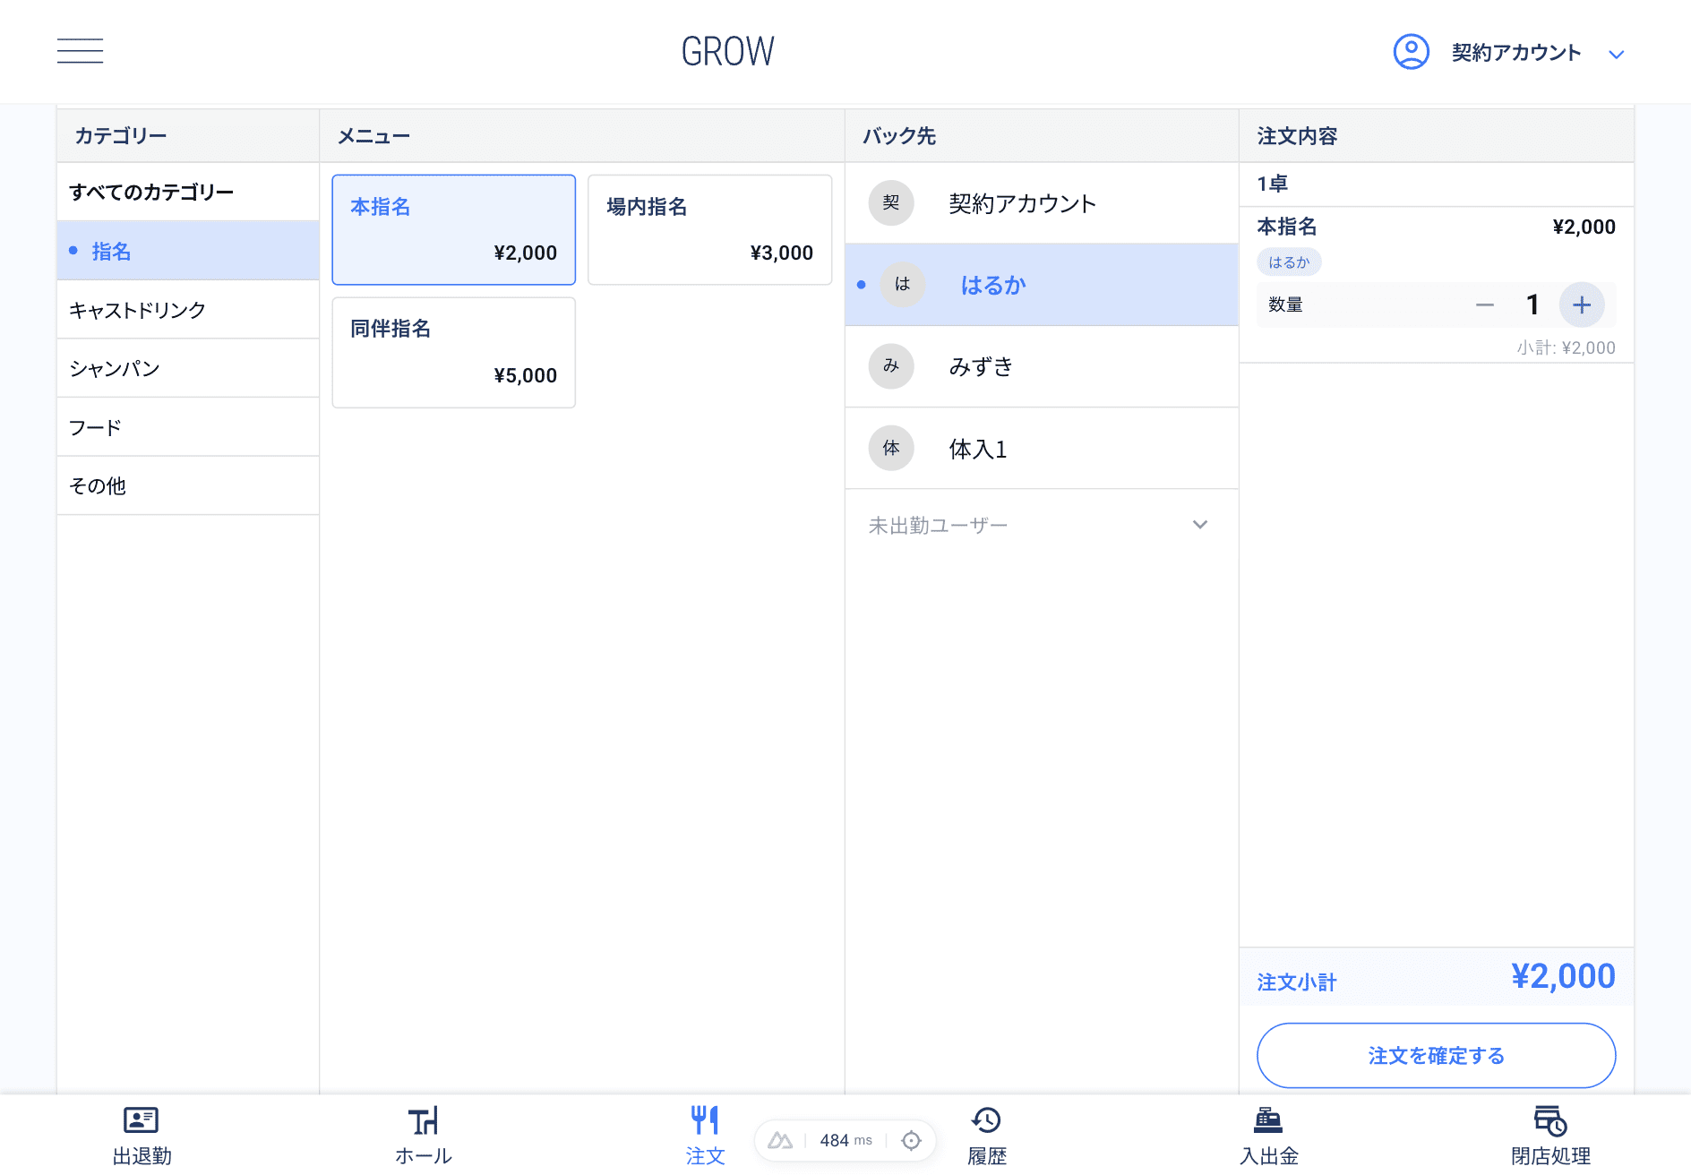
Task: Click the account profile icon
Action: pyautogui.click(x=1411, y=52)
